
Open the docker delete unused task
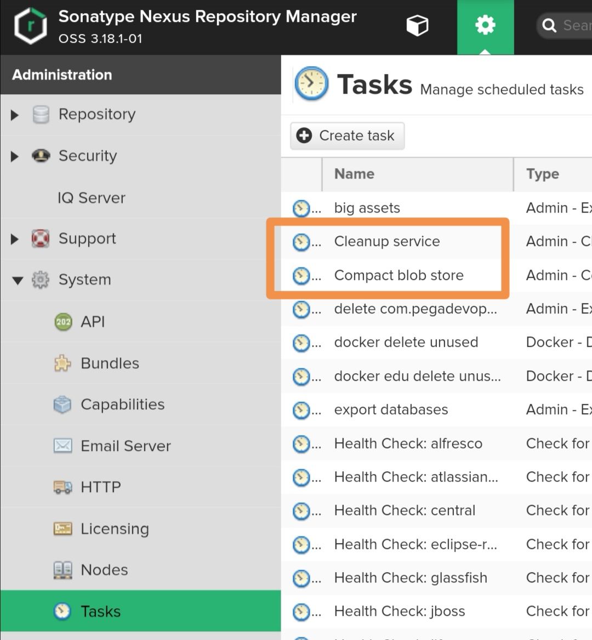pos(406,342)
